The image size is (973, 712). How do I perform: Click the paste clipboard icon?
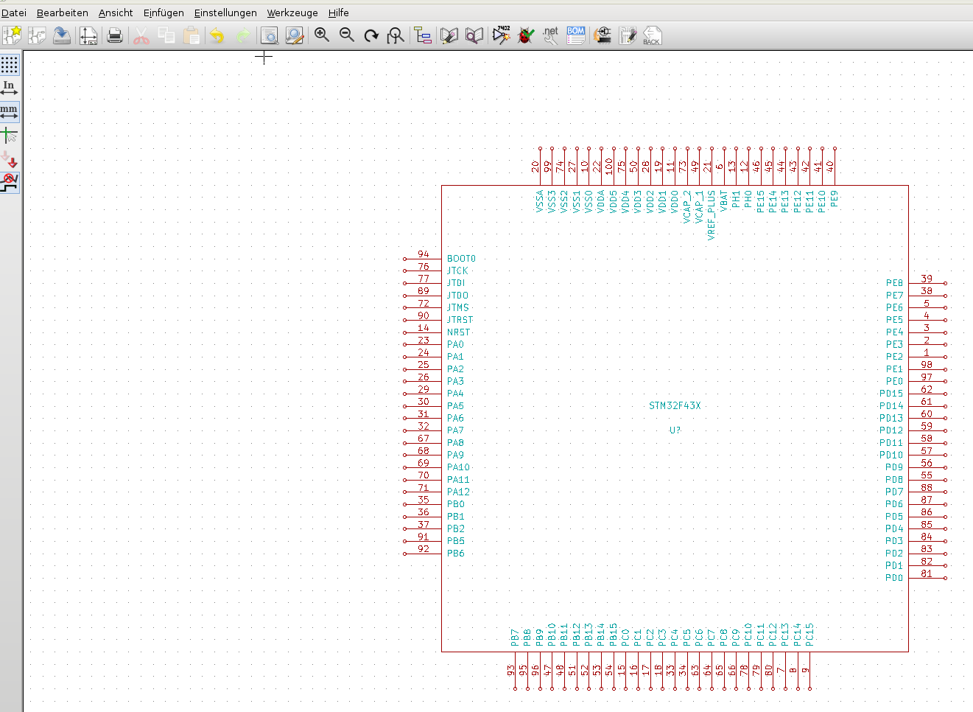192,35
